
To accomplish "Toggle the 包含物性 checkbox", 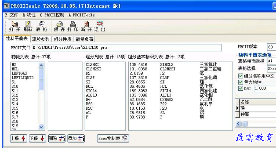I will [241, 82].
